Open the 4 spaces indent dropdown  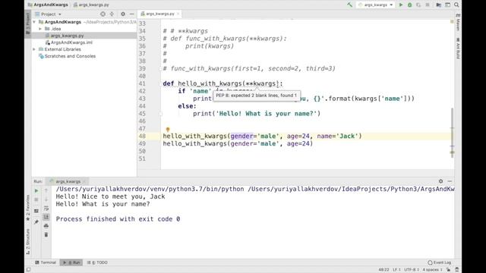click(432, 270)
